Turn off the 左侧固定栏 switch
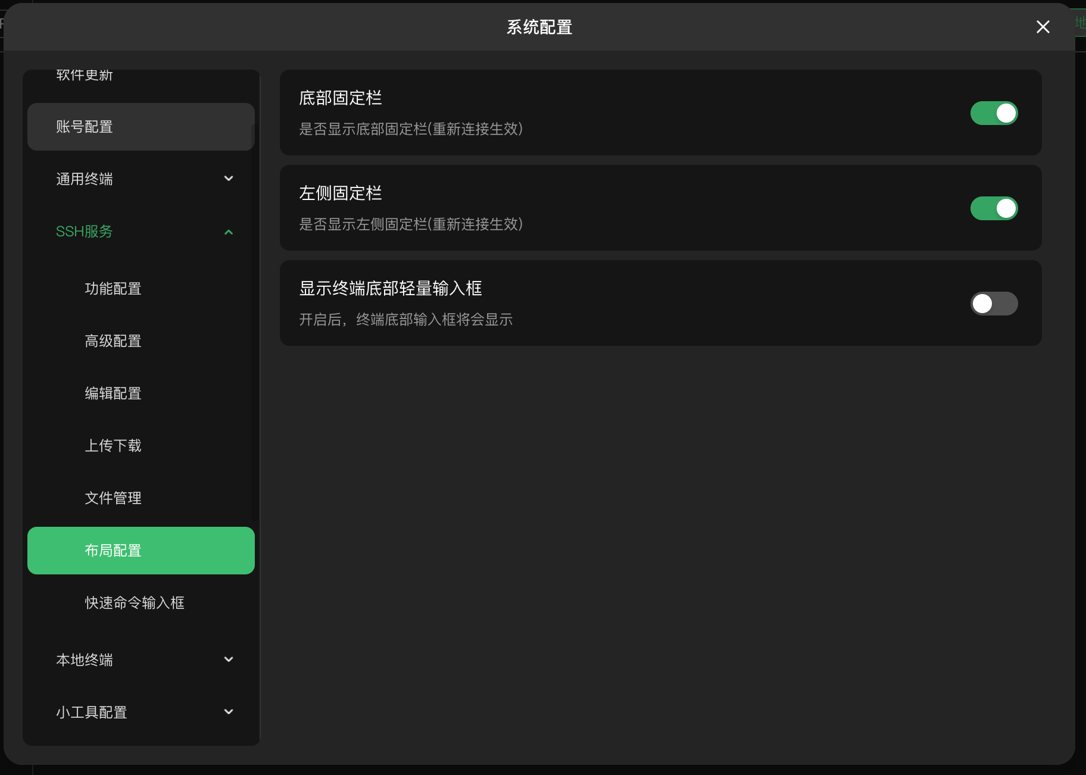The image size is (1086, 775). pos(993,208)
